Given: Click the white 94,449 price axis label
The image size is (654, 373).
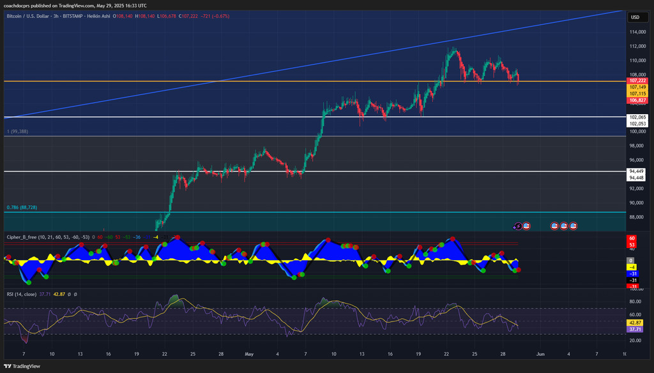Looking at the screenshot, I should 638,172.
